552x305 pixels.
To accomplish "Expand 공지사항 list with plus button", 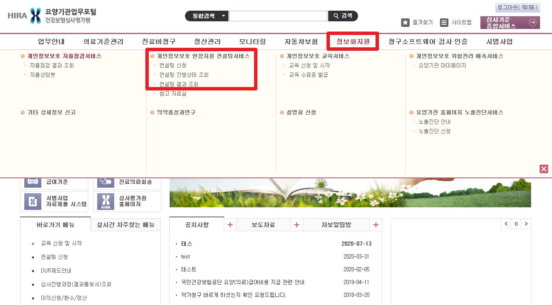I will point(230,225).
